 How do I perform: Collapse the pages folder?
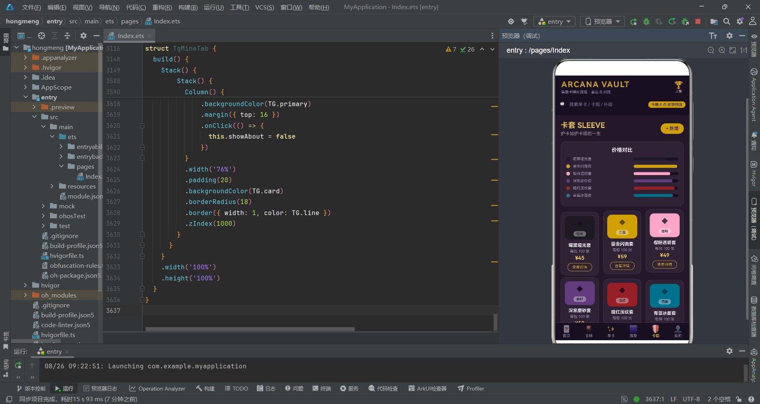click(x=61, y=166)
